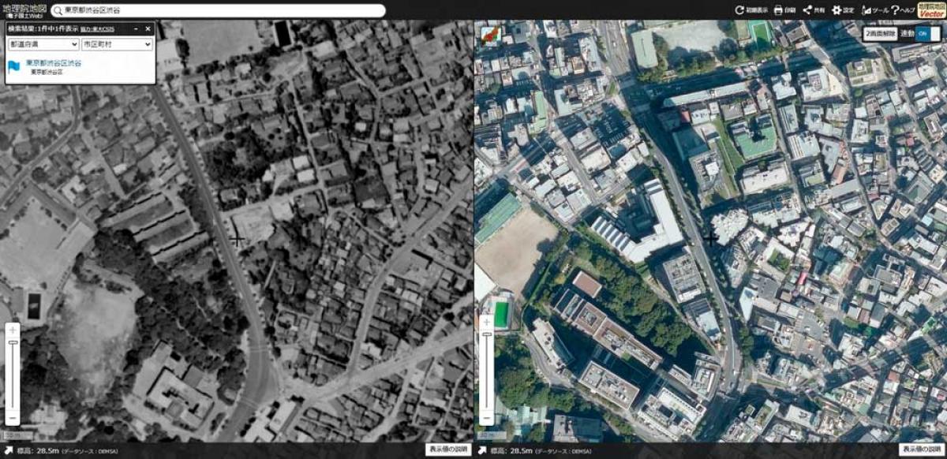This screenshot has height=459, width=947.
Task: Open the 都道府県 prefecture dropdown
Action: [x=43, y=45]
